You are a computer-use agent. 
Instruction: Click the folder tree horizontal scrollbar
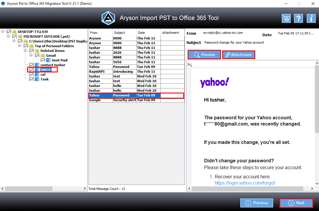pyautogui.click(x=29, y=188)
